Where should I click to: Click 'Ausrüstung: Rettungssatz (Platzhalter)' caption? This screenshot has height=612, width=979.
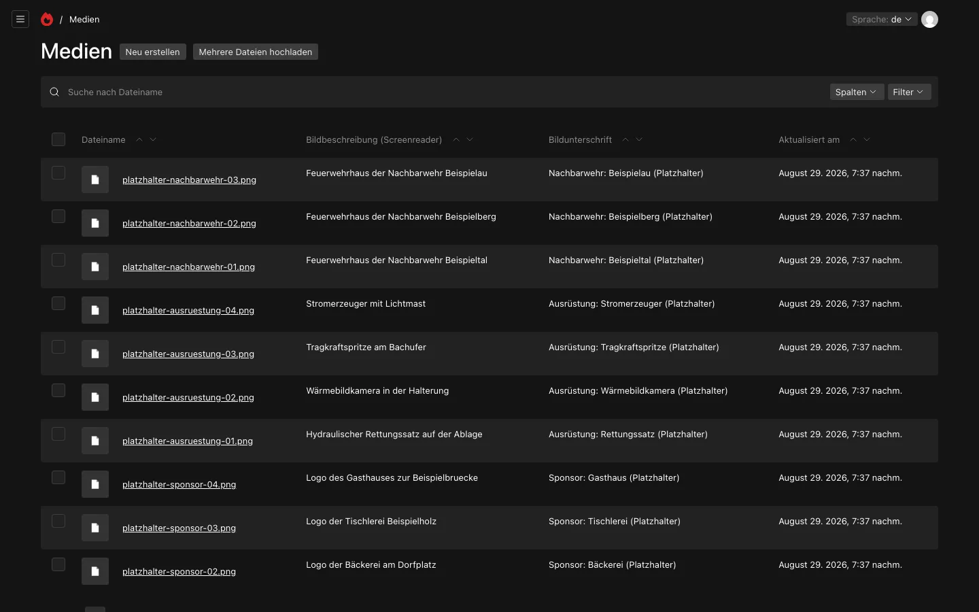tap(628, 435)
